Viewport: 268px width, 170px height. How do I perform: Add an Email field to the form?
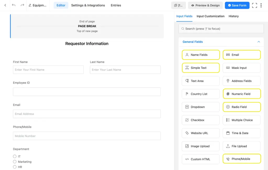coord(241,55)
